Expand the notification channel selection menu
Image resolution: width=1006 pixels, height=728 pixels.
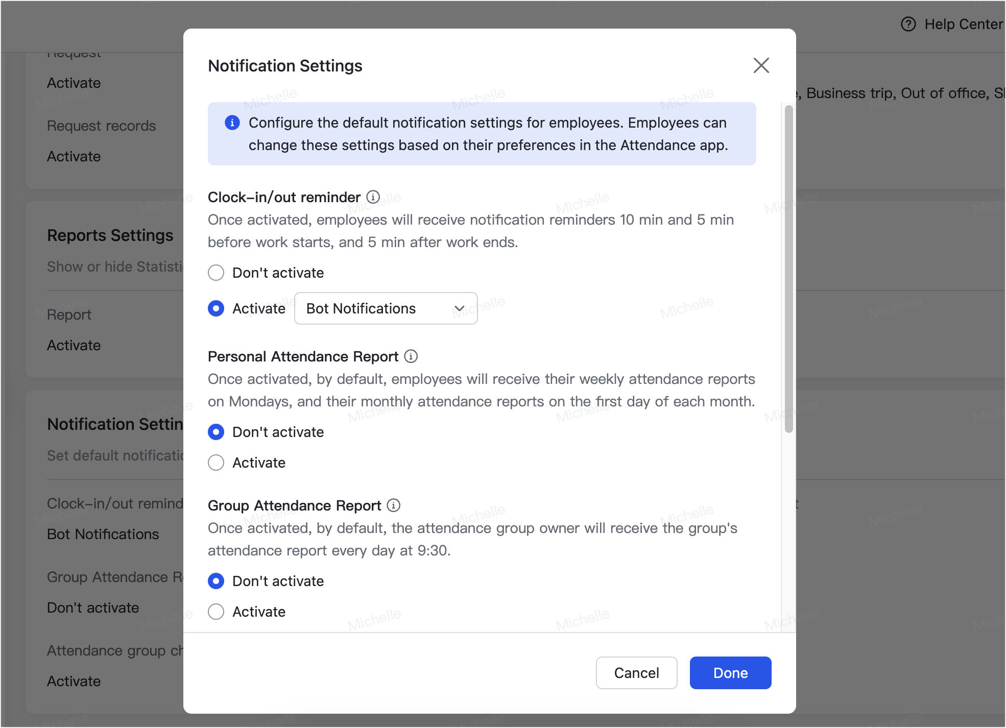(x=386, y=308)
